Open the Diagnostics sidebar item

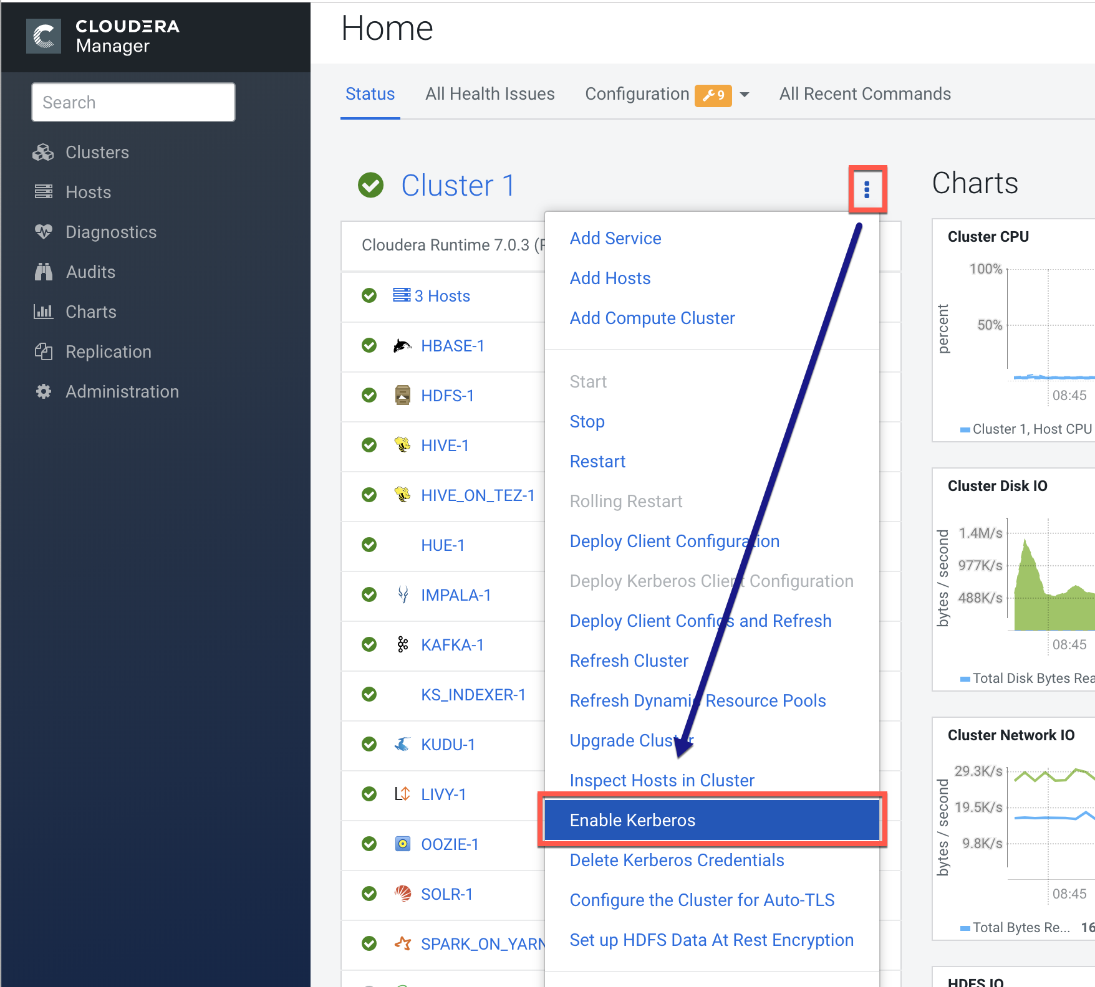[110, 232]
